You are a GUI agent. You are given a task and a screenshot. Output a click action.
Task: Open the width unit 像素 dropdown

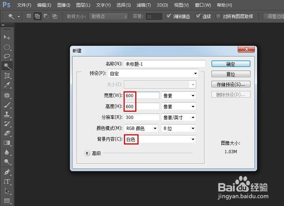tap(178, 95)
